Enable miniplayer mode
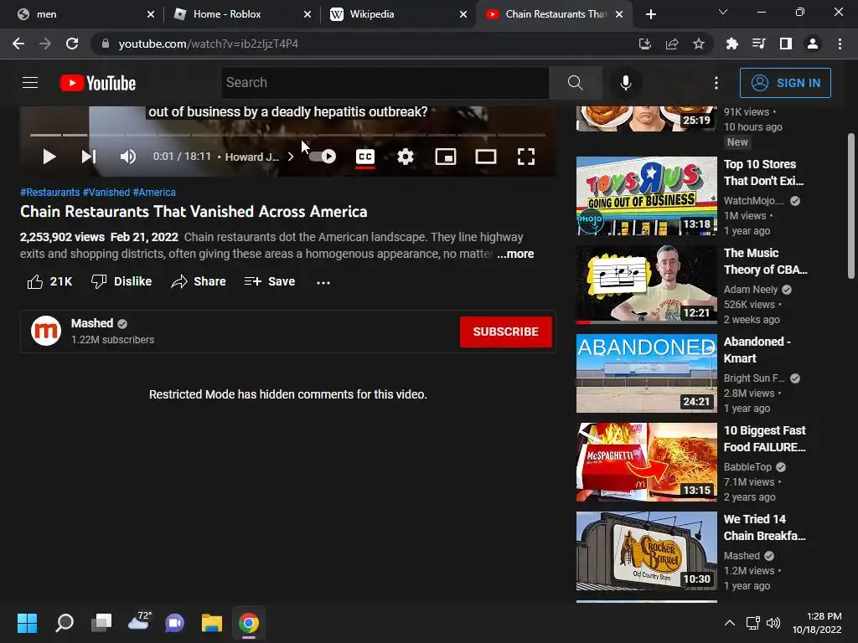Image resolution: width=858 pixels, height=643 pixels. click(x=446, y=157)
